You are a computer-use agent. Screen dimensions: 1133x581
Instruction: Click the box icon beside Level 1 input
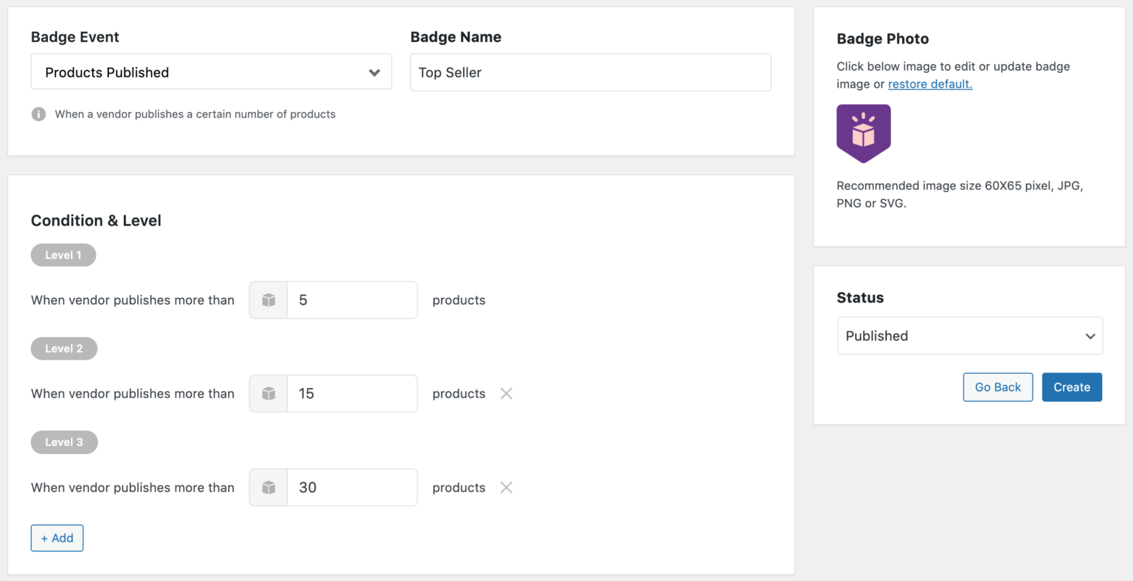point(268,299)
